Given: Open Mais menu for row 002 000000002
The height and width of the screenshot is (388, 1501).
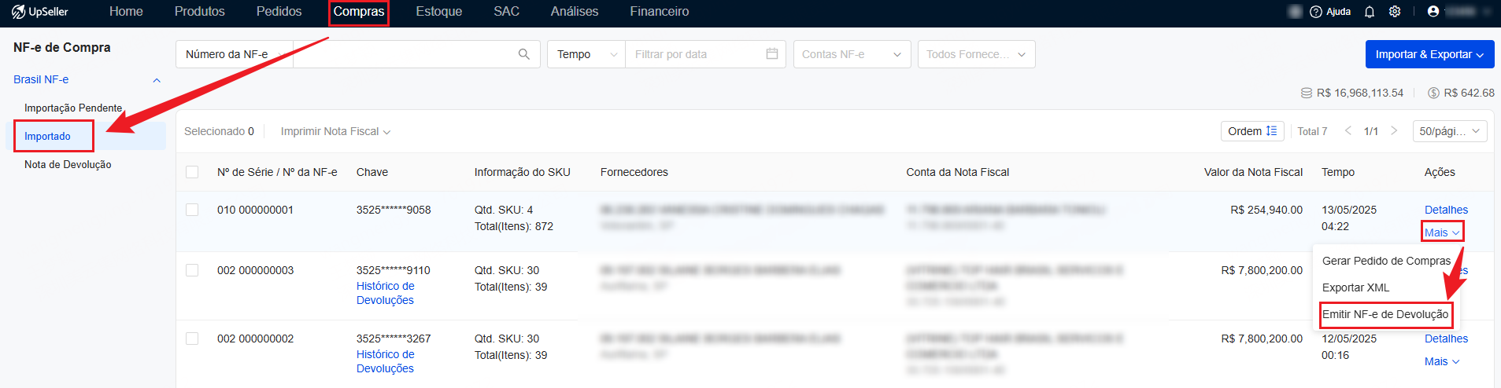Looking at the screenshot, I should [1442, 361].
